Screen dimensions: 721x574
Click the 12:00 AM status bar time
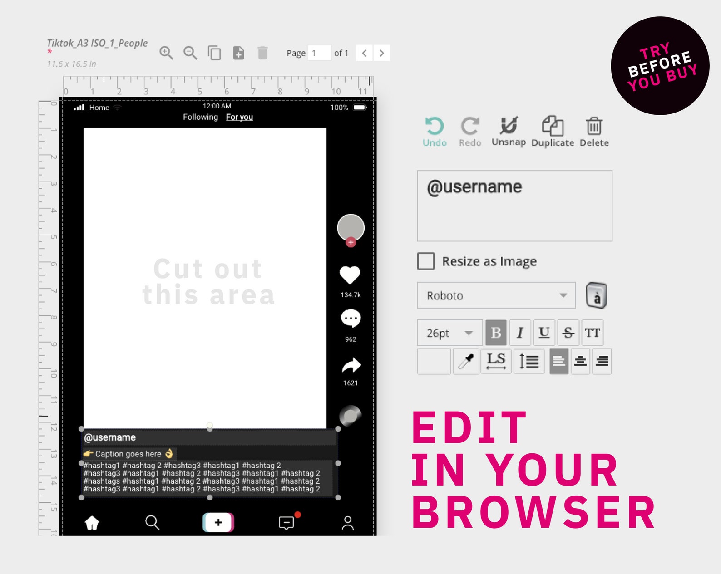pos(217,106)
